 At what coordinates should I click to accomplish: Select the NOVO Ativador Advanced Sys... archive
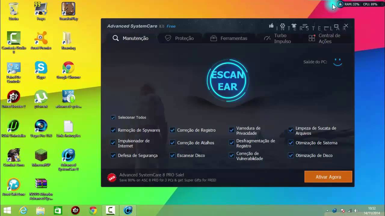pos(41,189)
